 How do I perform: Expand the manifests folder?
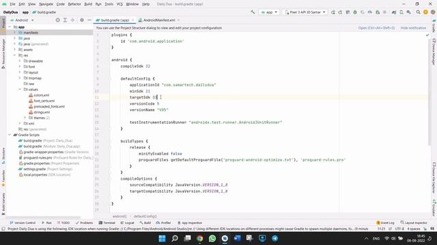tap(14, 33)
